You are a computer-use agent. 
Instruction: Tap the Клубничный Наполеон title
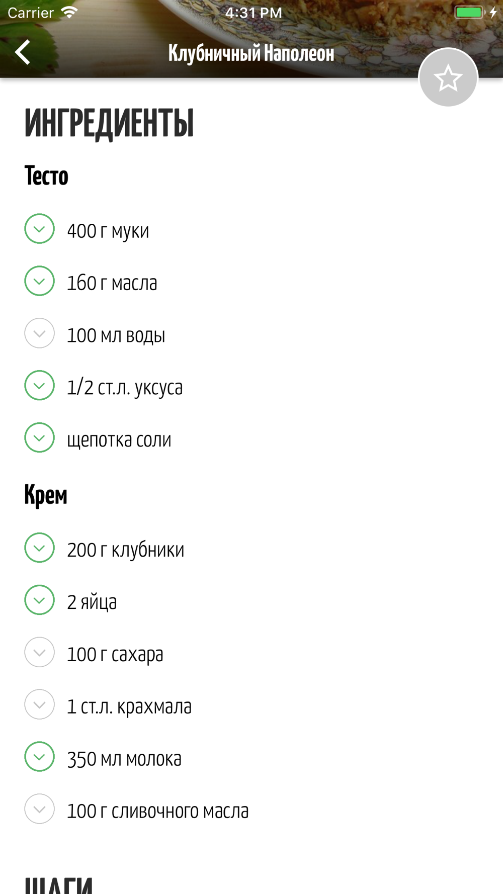tap(251, 53)
